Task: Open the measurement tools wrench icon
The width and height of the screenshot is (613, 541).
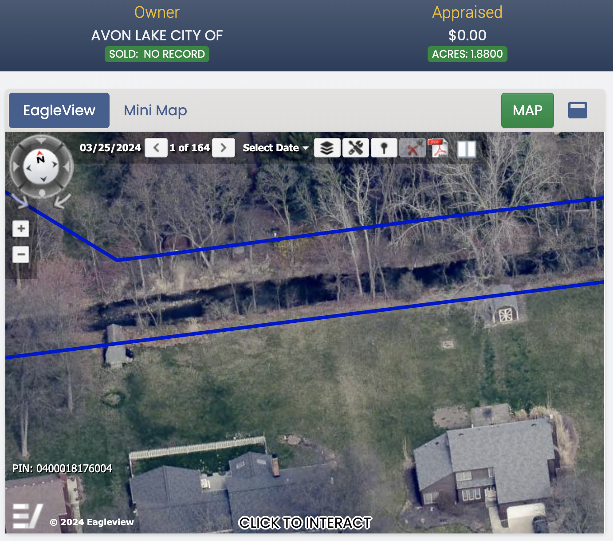Action: tap(356, 148)
